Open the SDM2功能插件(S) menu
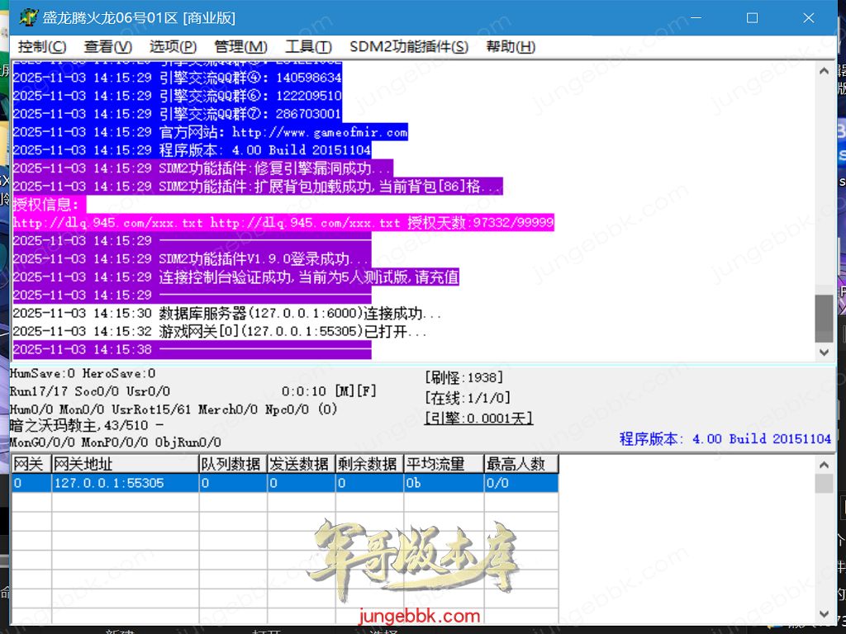This screenshot has height=634, width=846. tap(408, 47)
